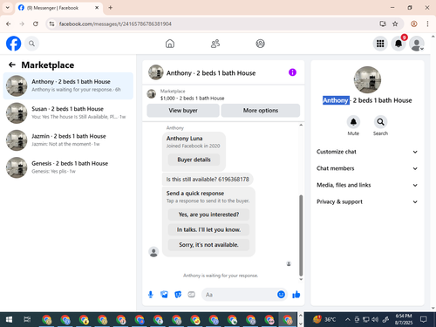The height and width of the screenshot is (327, 436).
Task: Open the account profile avatar menu
Action: (x=417, y=44)
